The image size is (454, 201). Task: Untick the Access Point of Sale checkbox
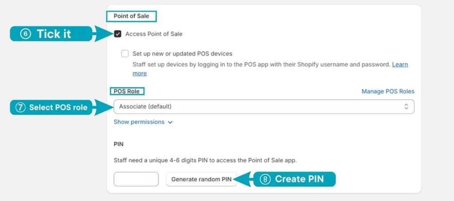tap(117, 34)
